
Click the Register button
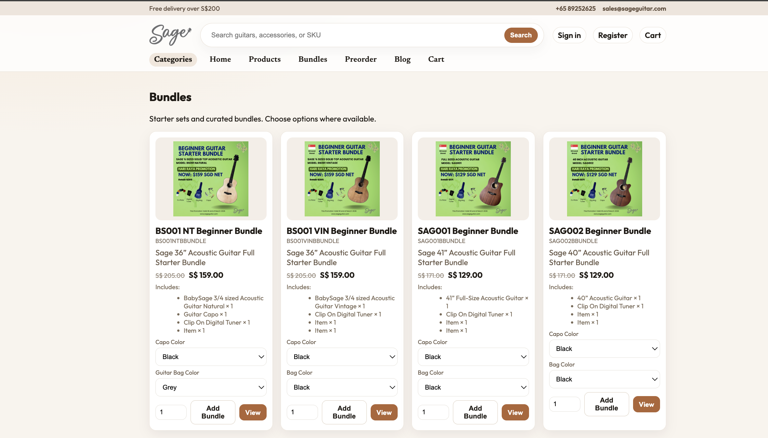coord(613,35)
